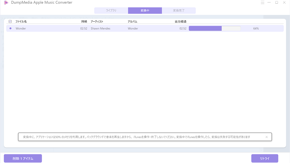Click the purple dot beside Wonder row

[11, 28]
